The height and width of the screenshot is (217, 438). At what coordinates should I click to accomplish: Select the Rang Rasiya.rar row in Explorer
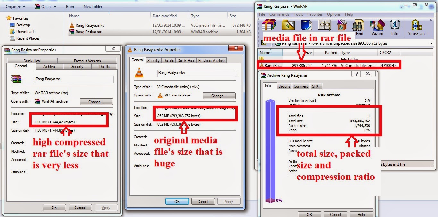click(x=160, y=32)
